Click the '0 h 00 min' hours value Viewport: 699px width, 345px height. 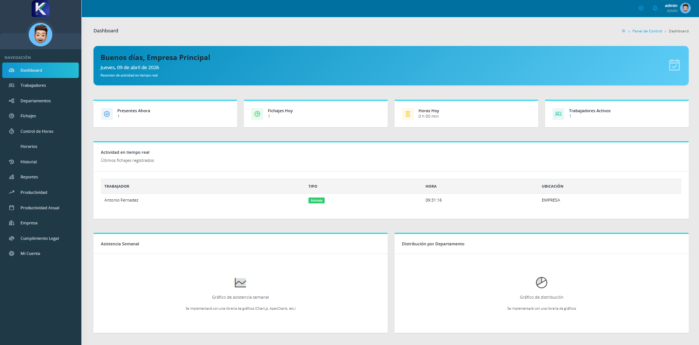428,116
